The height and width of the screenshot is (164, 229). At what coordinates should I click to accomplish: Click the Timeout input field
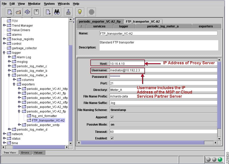click(x=163, y=132)
